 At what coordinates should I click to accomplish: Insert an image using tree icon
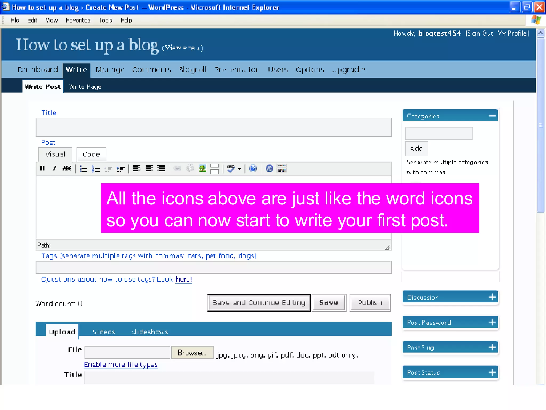(x=203, y=168)
